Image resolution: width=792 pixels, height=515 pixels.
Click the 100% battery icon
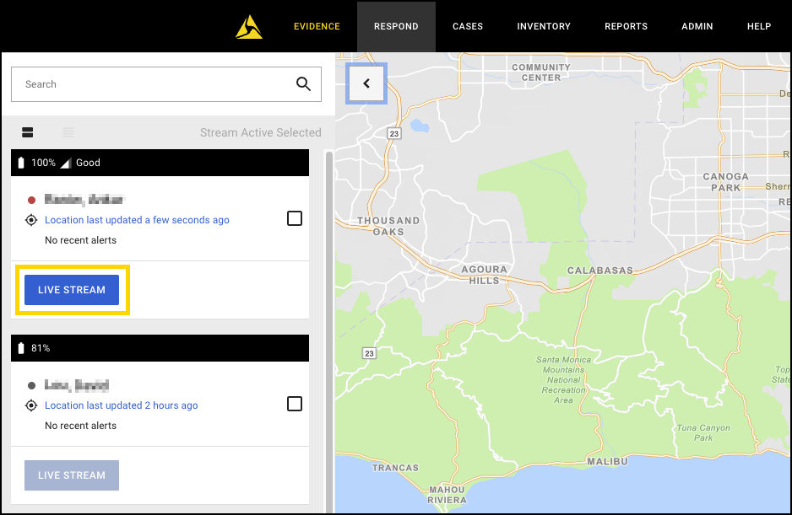point(21,163)
